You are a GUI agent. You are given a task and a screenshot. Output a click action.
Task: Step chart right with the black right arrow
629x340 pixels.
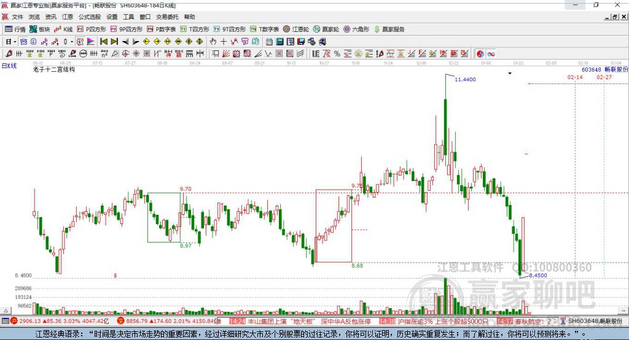point(136,42)
